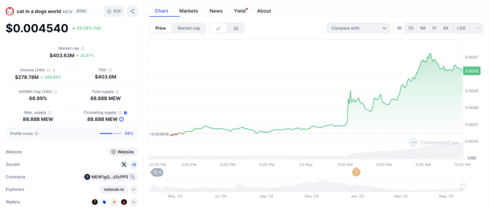Expand Volume (24h) details arrow

pos(53,70)
